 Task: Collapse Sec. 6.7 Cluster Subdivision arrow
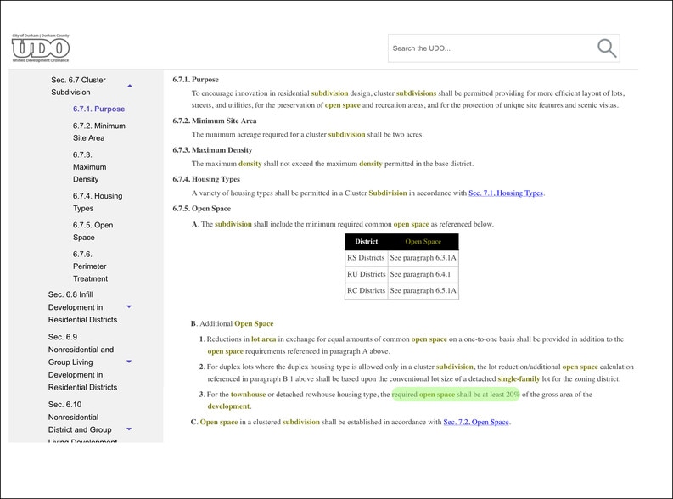[130, 86]
